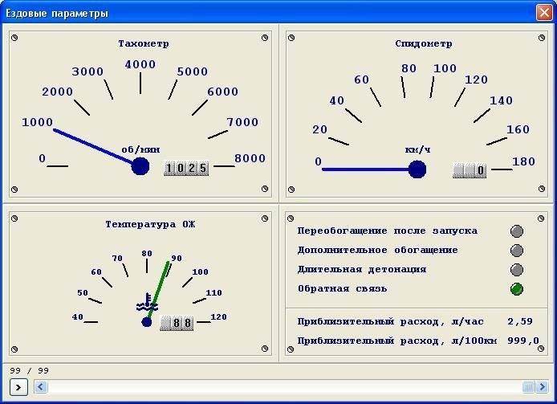This screenshot has width=557, height=404.
Task: Click the scrollbar left arrow
Action: 40,387
